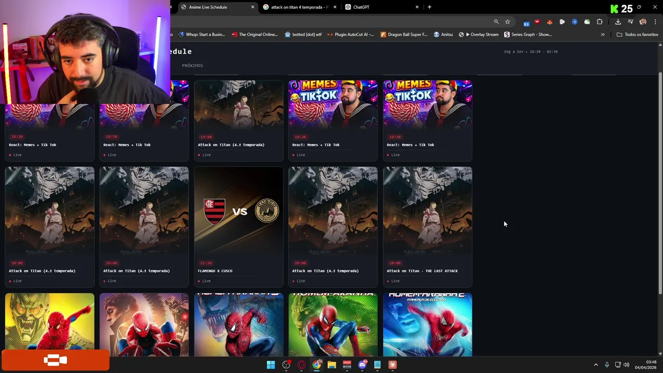Click the microphone tray icon
The height and width of the screenshot is (373, 663).
[607, 365]
